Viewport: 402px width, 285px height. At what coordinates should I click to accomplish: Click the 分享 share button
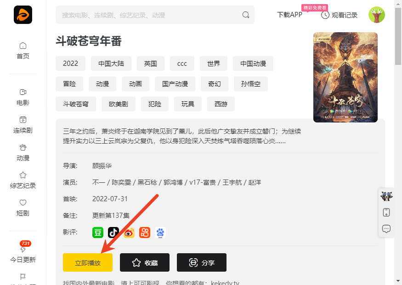pos(201,262)
